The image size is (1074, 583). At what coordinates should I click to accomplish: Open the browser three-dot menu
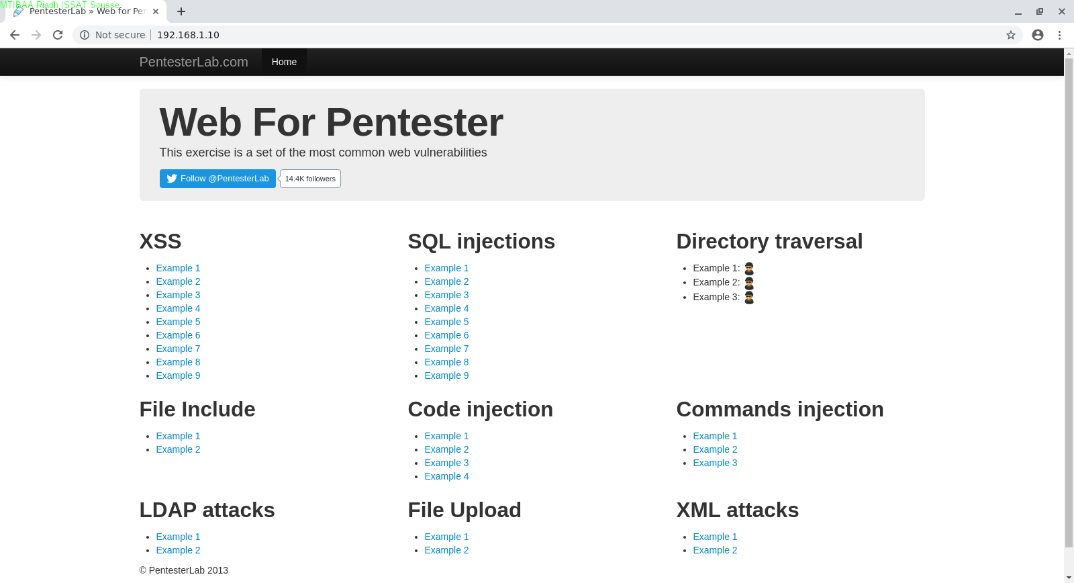(1060, 35)
